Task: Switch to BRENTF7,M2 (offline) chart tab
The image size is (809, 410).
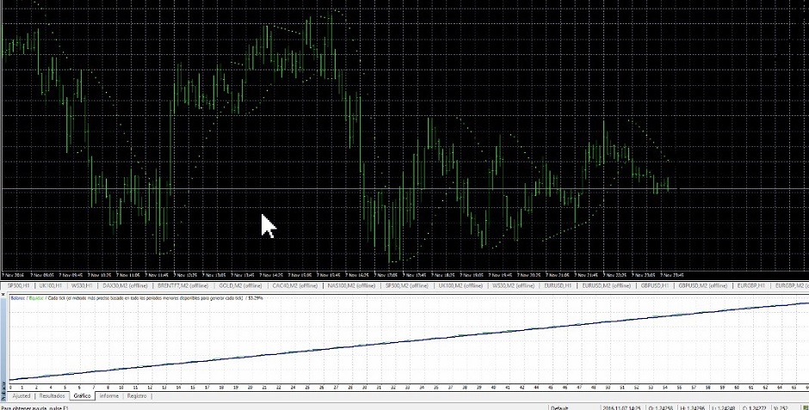Action: pyautogui.click(x=182, y=285)
